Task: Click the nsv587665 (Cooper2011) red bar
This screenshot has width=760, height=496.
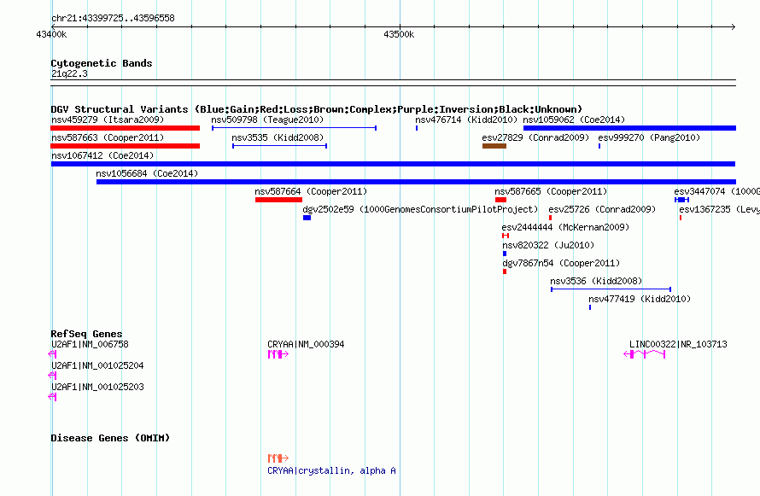Action: pyautogui.click(x=500, y=200)
